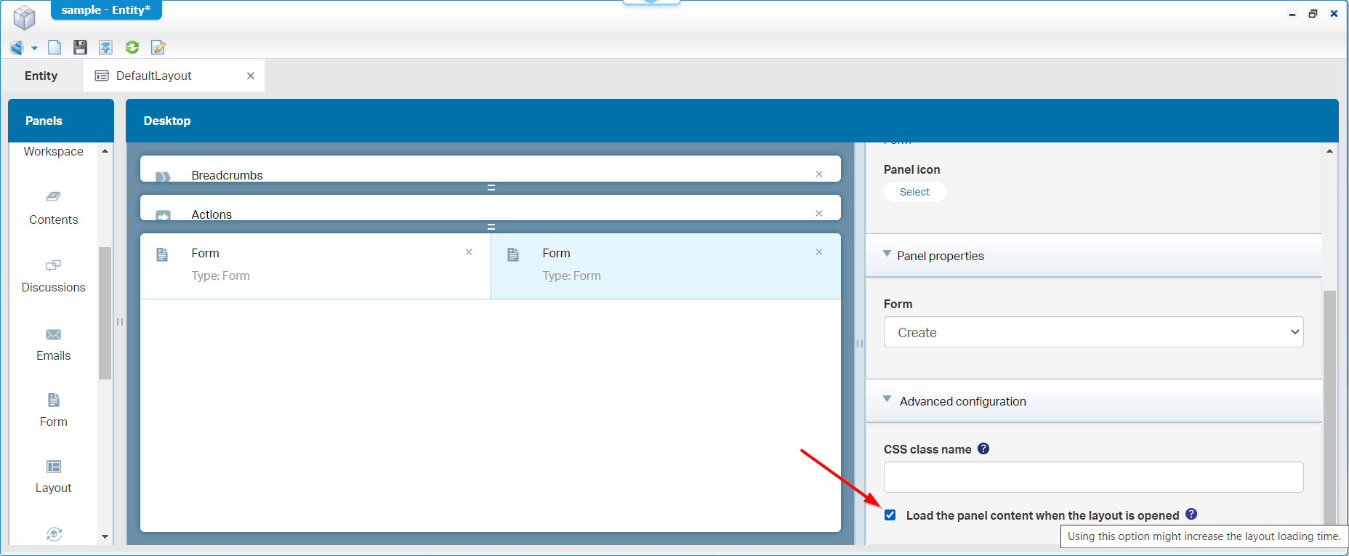Remove the unselected Form panel with its X
Image resolution: width=1349 pixels, height=556 pixels.
(x=469, y=252)
